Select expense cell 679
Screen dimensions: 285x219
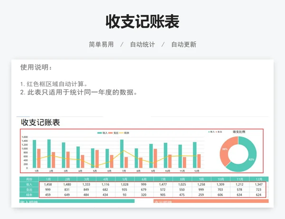[143, 189]
